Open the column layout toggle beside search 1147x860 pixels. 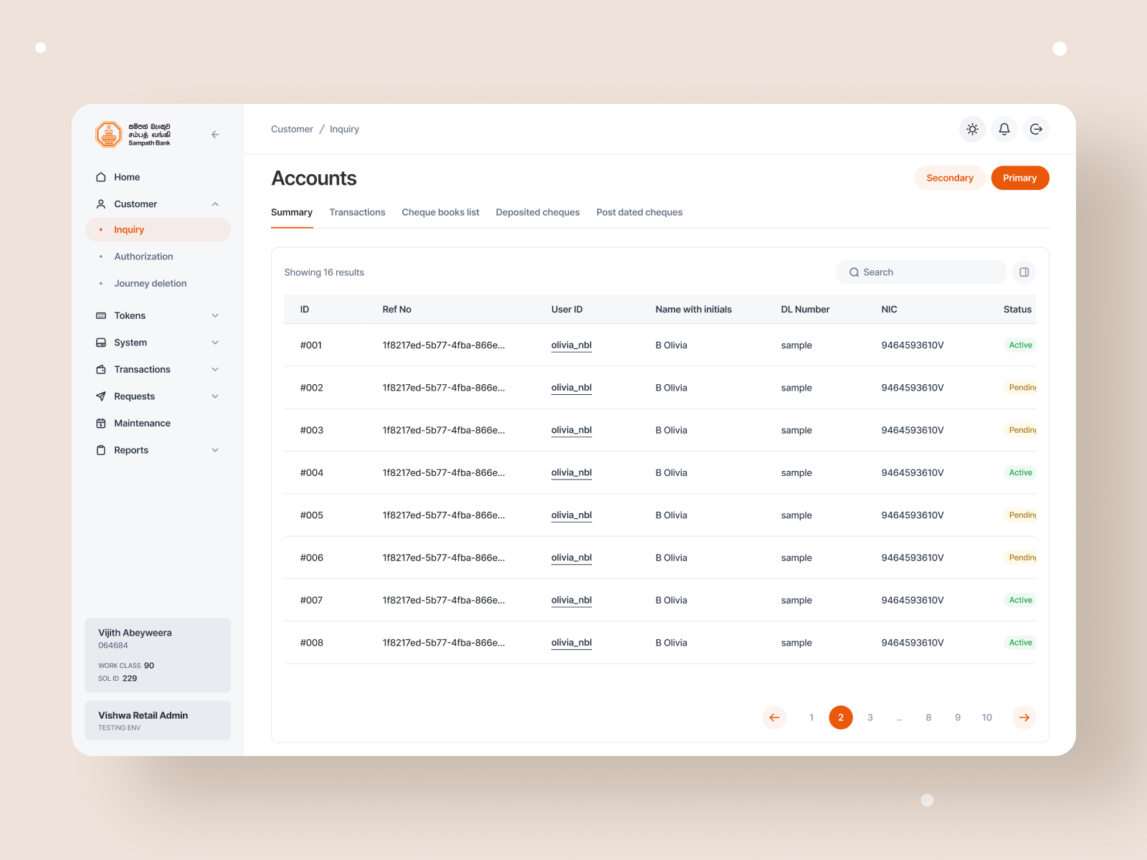click(x=1024, y=272)
